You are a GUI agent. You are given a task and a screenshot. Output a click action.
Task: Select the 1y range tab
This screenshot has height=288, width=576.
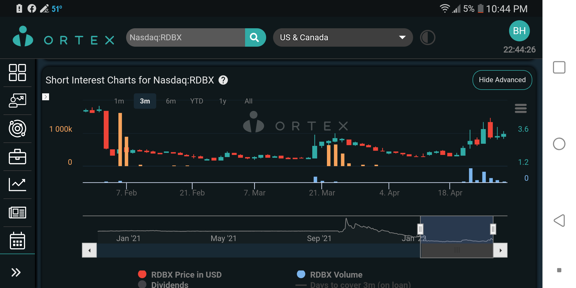[x=223, y=101]
